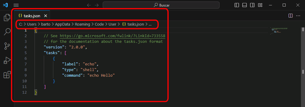Expand the trailing breadcrumb ellipsis
Viewport: 305px width, 107px height.
(150, 24)
